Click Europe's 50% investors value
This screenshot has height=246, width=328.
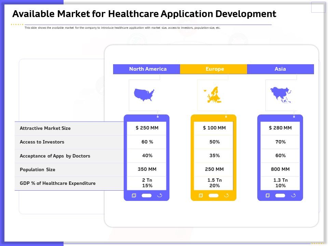tap(215, 142)
